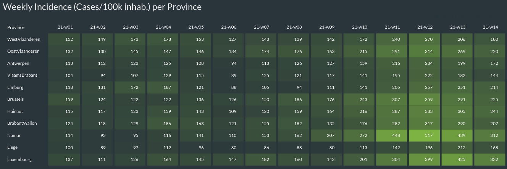Select OostVlaanderen's 21-w11 cell showing 291

392,51
